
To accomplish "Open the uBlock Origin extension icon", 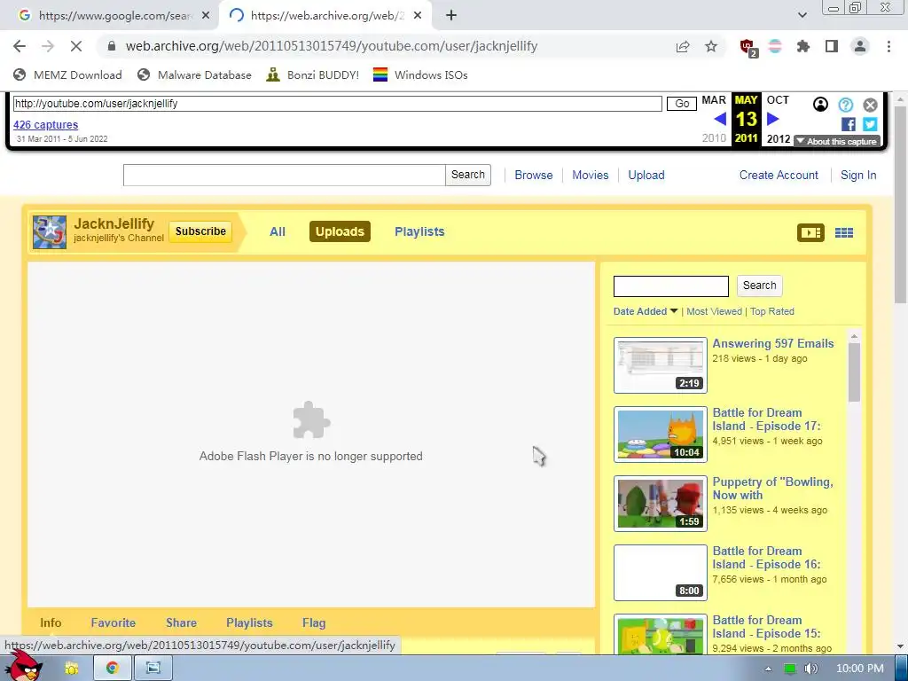I will point(748,48).
